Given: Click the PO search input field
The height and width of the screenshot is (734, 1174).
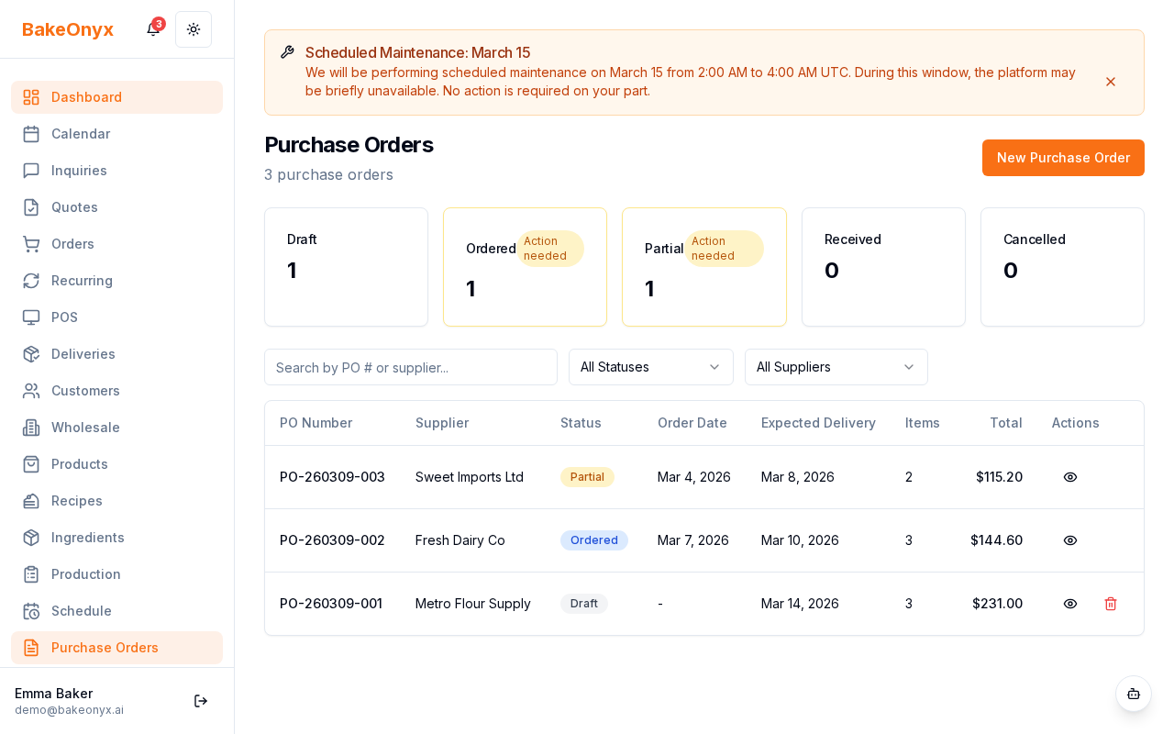Looking at the screenshot, I should click(411, 367).
